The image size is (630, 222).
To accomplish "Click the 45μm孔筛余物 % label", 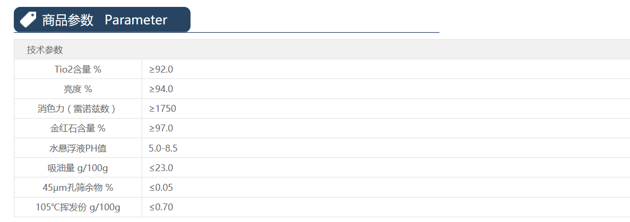I will [x=78, y=188].
